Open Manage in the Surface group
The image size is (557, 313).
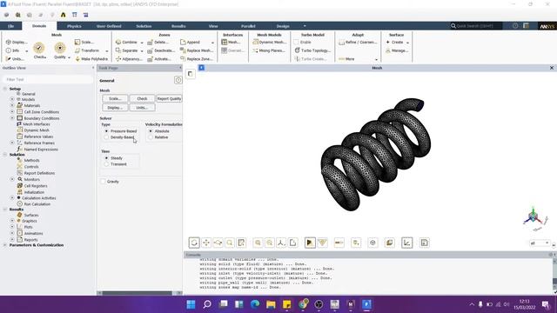(x=397, y=50)
